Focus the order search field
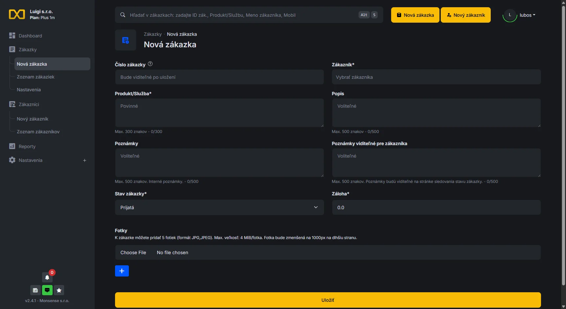The image size is (566, 309). click(249, 15)
